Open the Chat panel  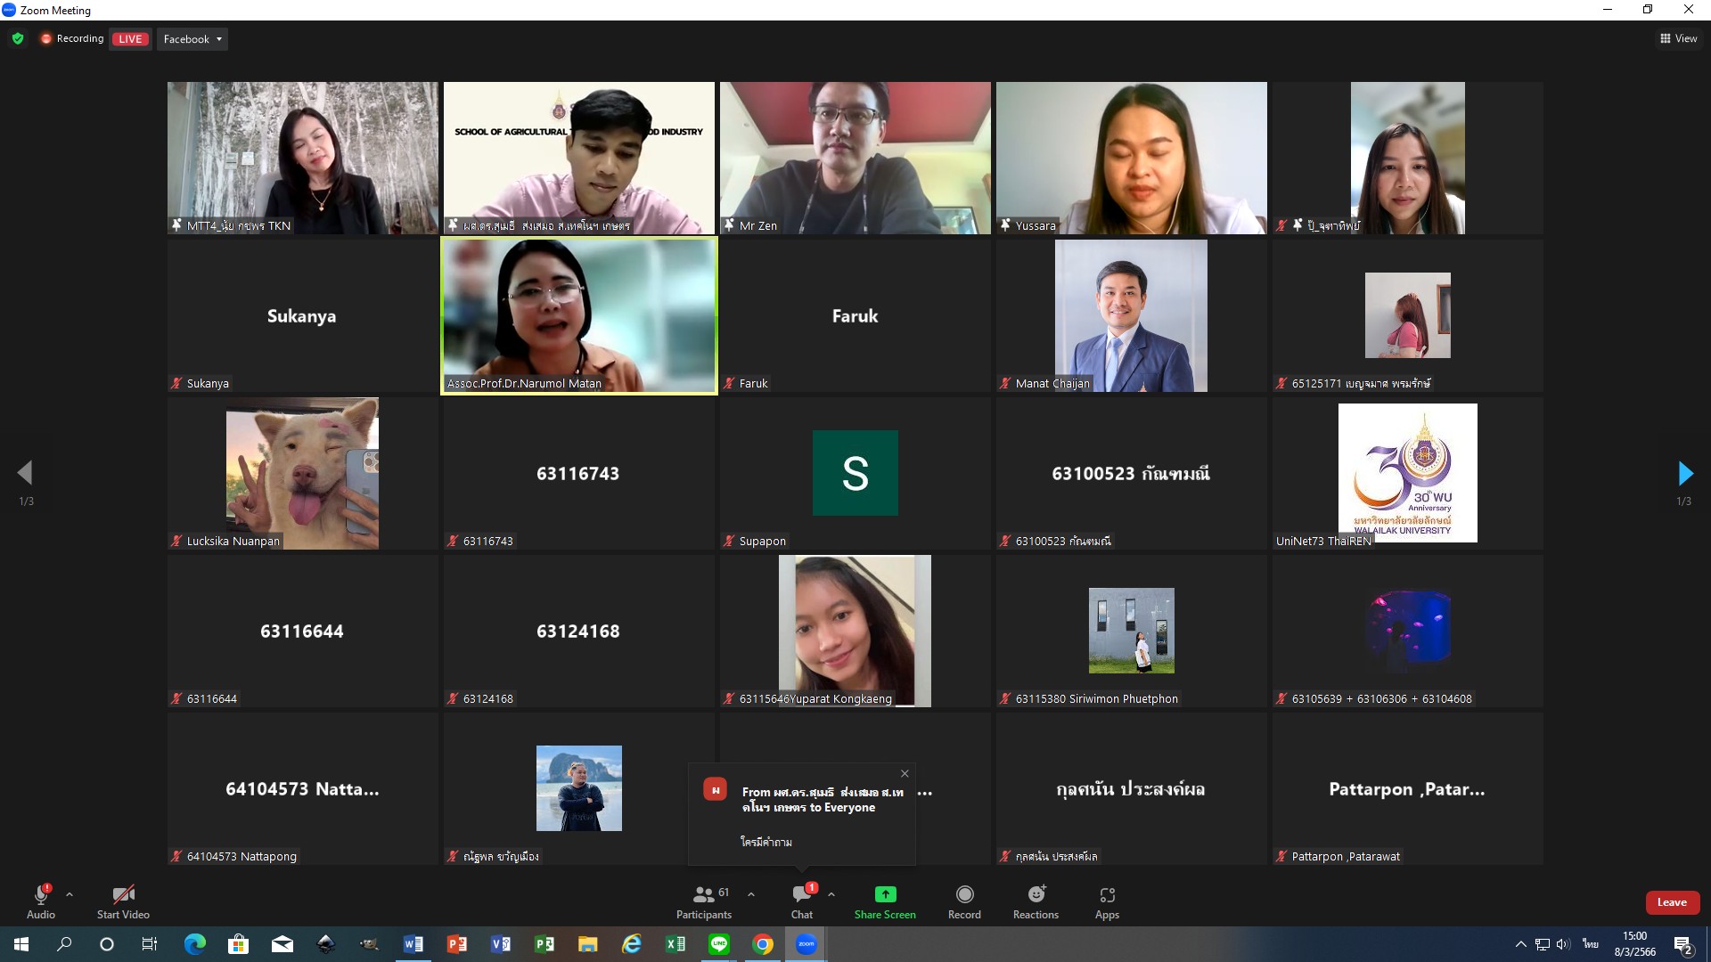[801, 901]
